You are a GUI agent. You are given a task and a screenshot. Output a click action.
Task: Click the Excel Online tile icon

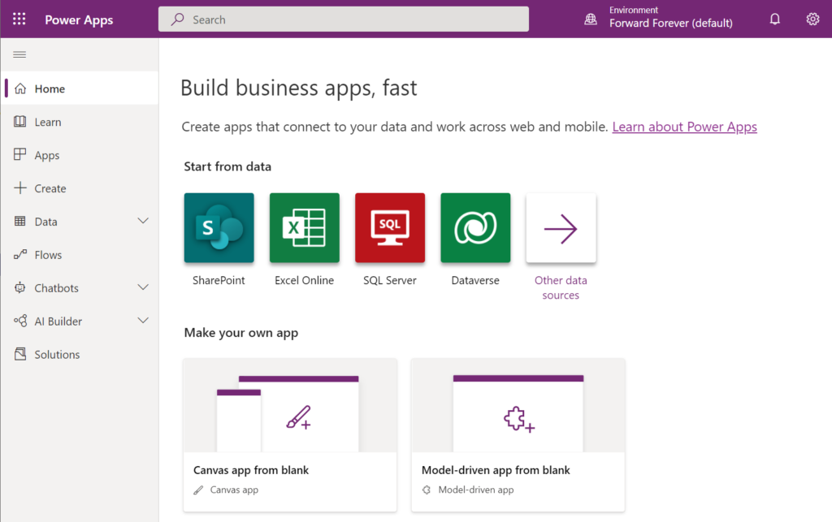coord(304,228)
